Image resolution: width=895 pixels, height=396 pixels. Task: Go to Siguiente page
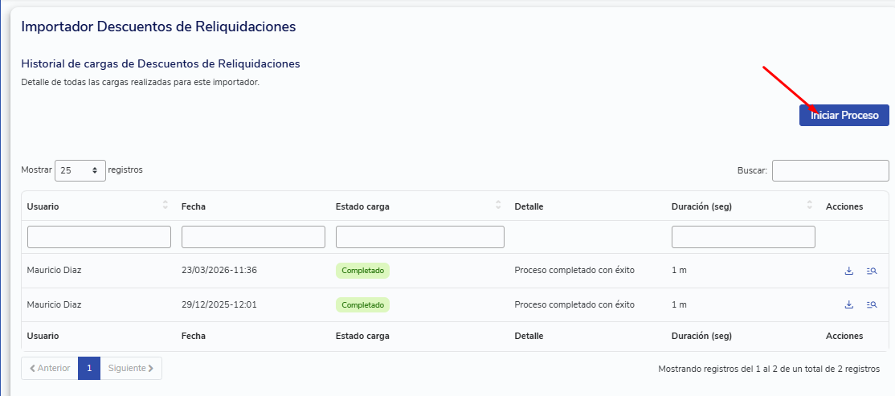click(131, 368)
